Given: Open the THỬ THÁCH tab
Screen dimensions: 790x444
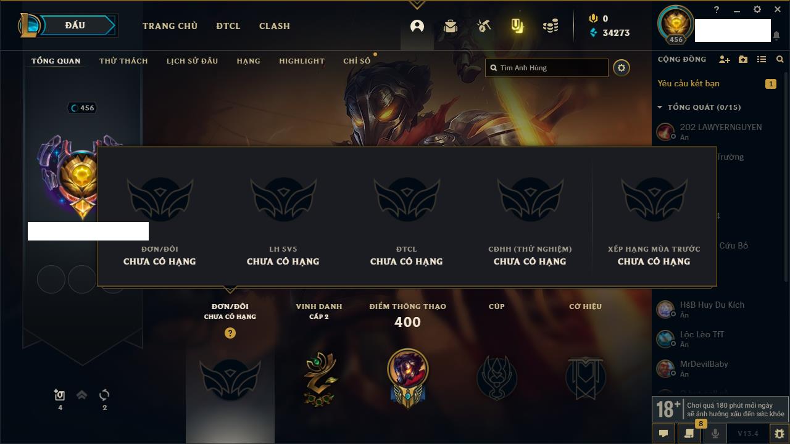Looking at the screenshot, I should 123,61.
